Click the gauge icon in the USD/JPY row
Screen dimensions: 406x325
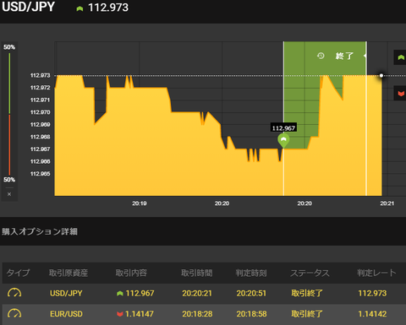(14, 293)
